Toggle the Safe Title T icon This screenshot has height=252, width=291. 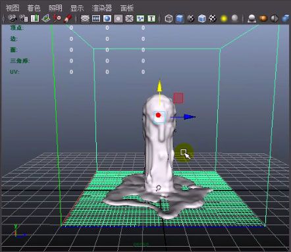[151, 18]
